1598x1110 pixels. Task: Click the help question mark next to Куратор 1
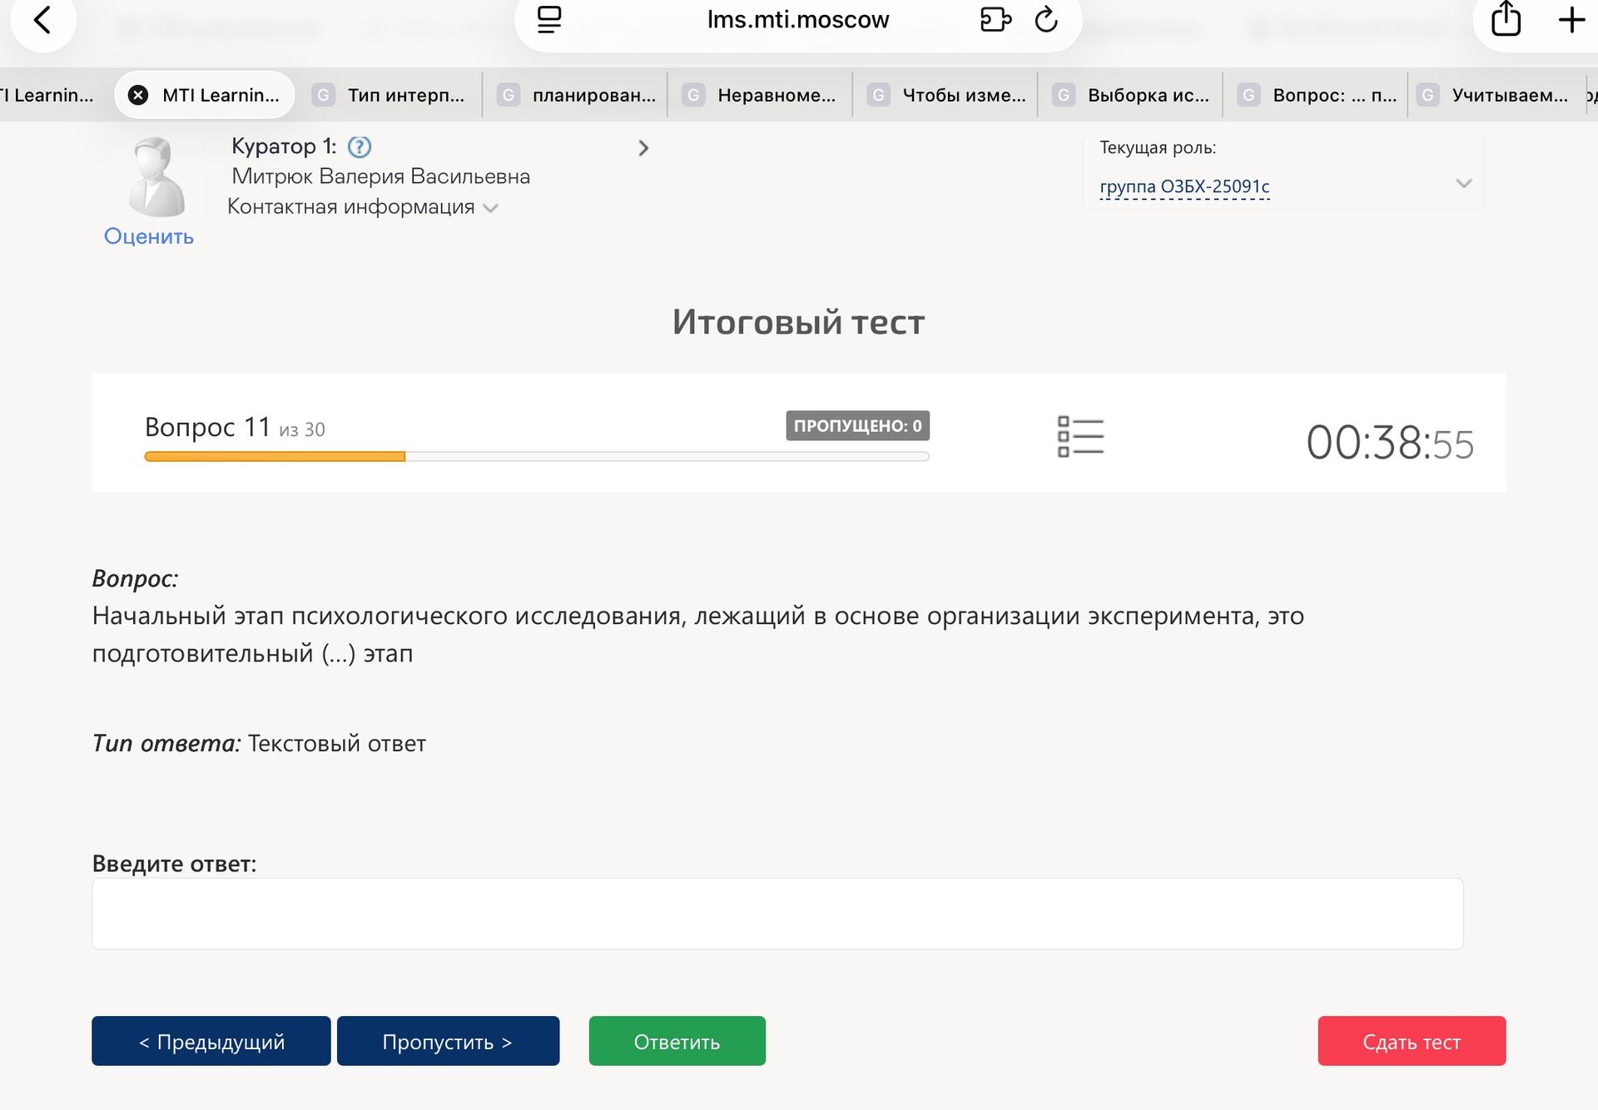click(360, 147)
